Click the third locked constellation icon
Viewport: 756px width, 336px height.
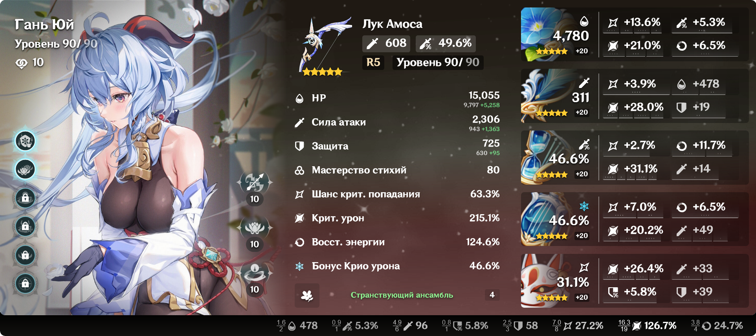tap(26, 255)
